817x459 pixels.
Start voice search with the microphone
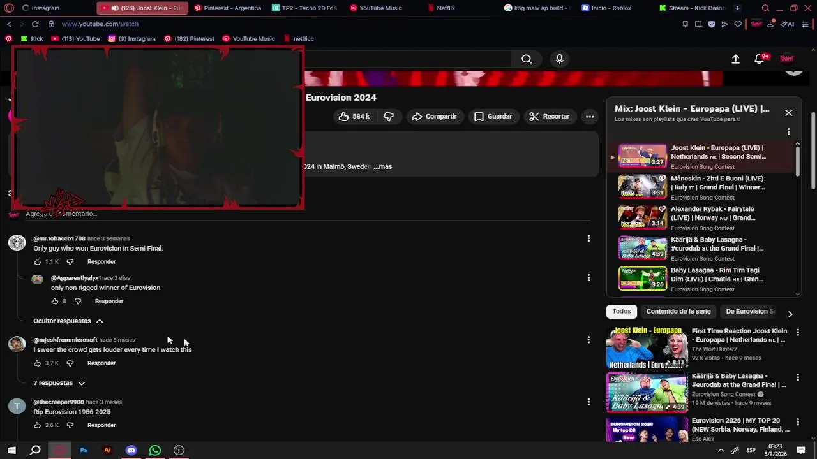point(560,59)
